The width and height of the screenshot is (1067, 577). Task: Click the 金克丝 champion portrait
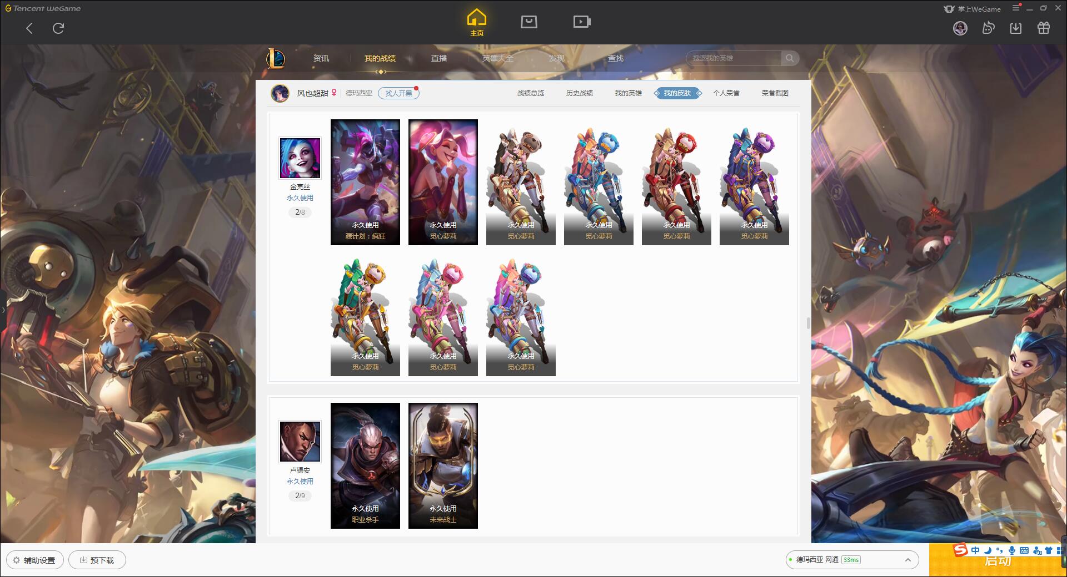pyautogui.click(x=300, y=158)
